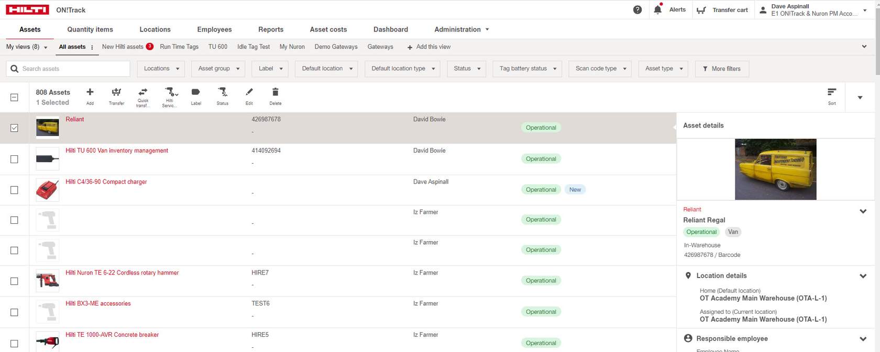
Task: Select the My Nuron view
Action: point(292,47)
